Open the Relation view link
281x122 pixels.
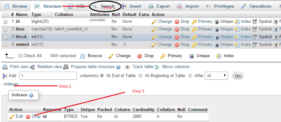(50, 67)
